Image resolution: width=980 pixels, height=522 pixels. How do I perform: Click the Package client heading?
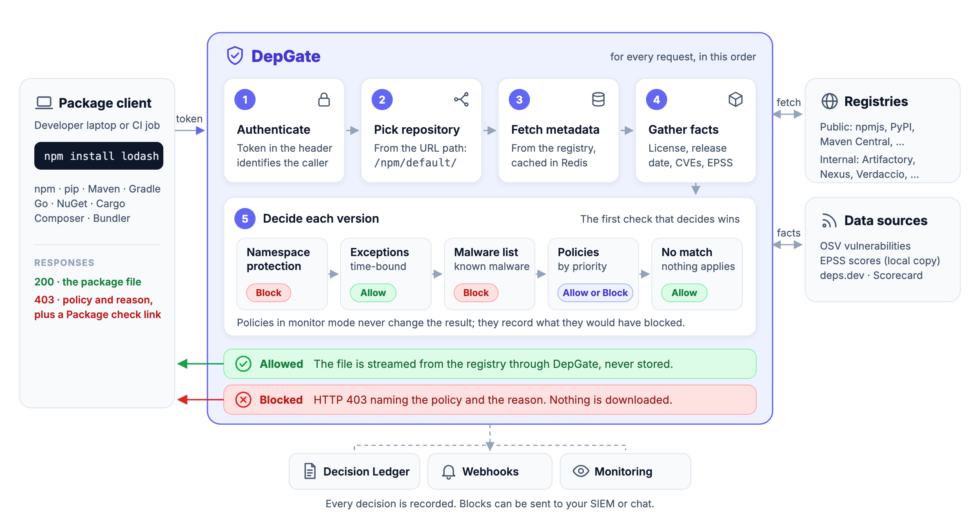(x=105, y=103)
